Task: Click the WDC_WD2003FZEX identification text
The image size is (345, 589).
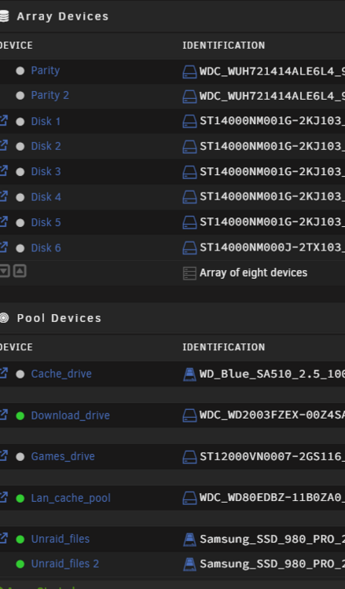Action: tap(272, 415)
